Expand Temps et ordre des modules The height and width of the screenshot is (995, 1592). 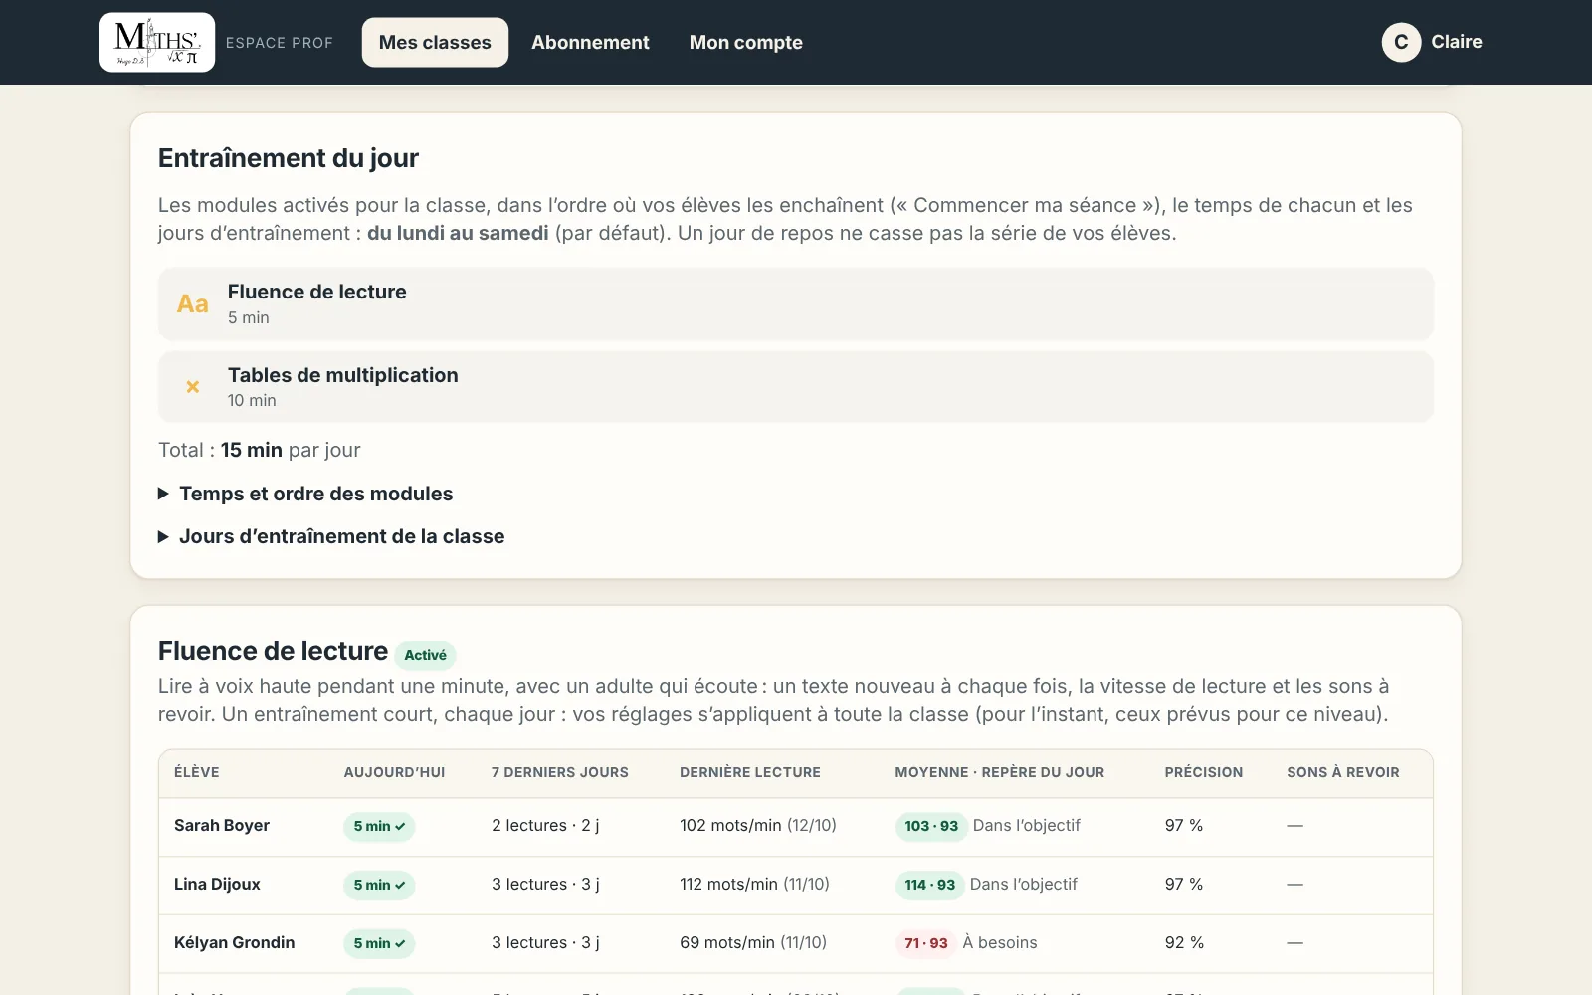(x=305, y=494)
